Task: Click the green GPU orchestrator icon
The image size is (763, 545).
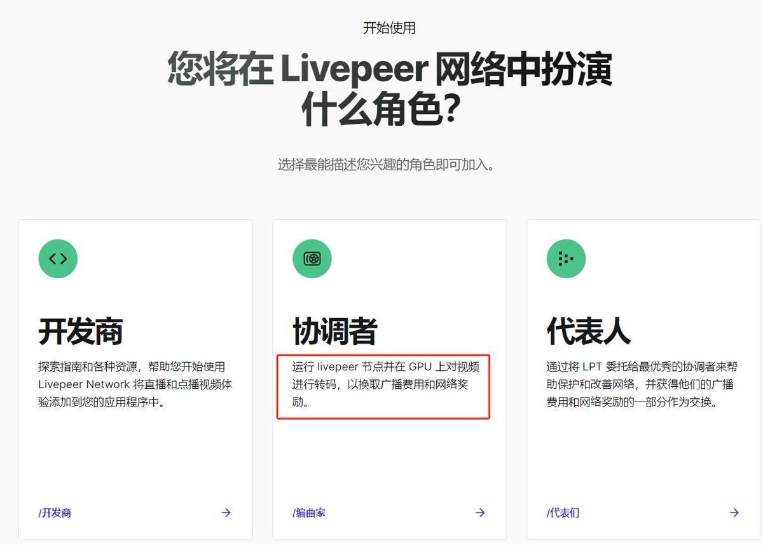Action: (x=312, y=259)
